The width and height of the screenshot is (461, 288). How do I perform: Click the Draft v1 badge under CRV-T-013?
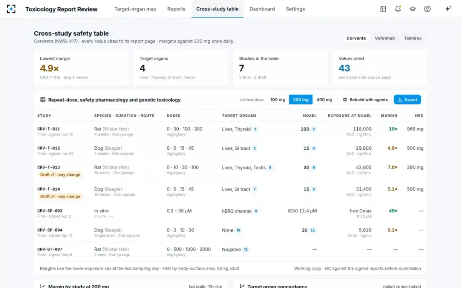(60, 175)
